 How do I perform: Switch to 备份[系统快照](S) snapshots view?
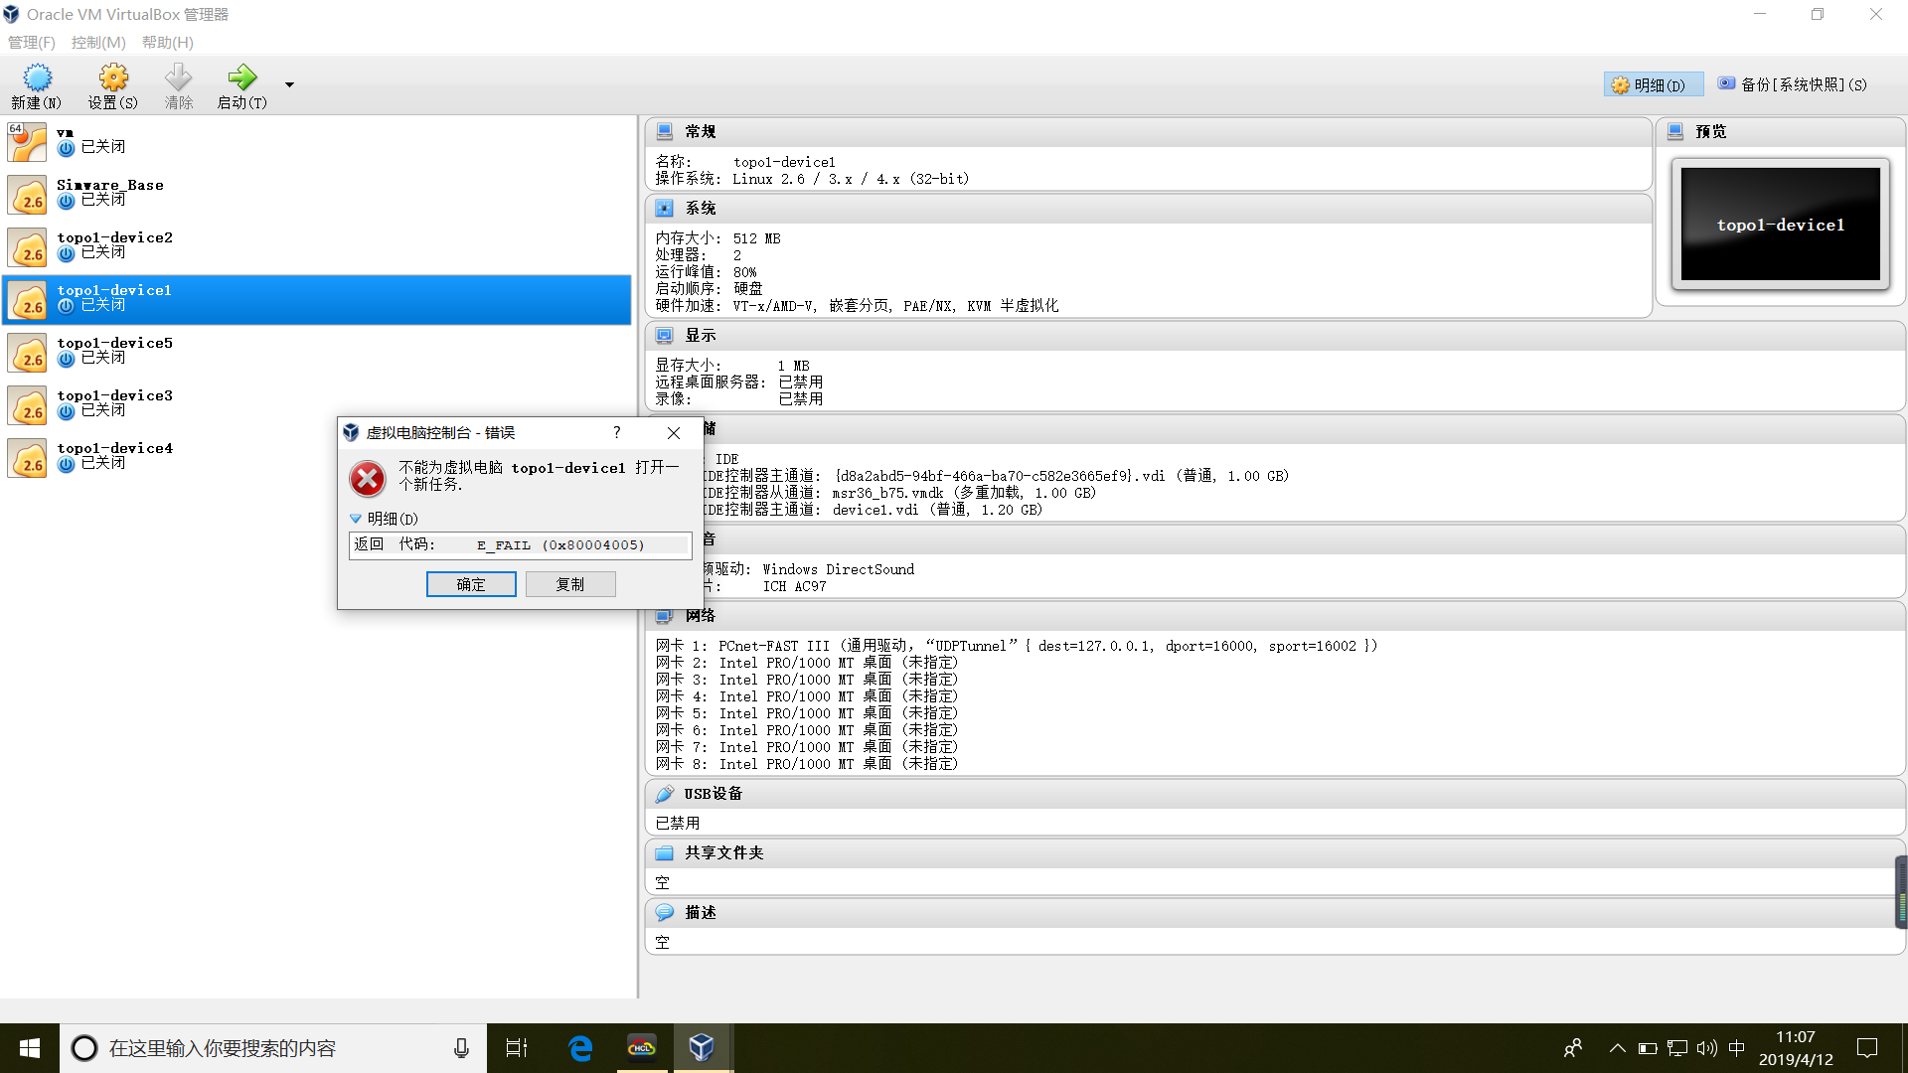[x=1794, y=85]
